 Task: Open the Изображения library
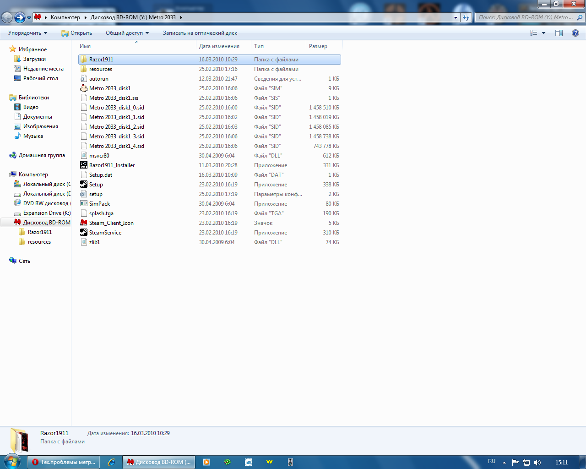[x=40, y=126]
